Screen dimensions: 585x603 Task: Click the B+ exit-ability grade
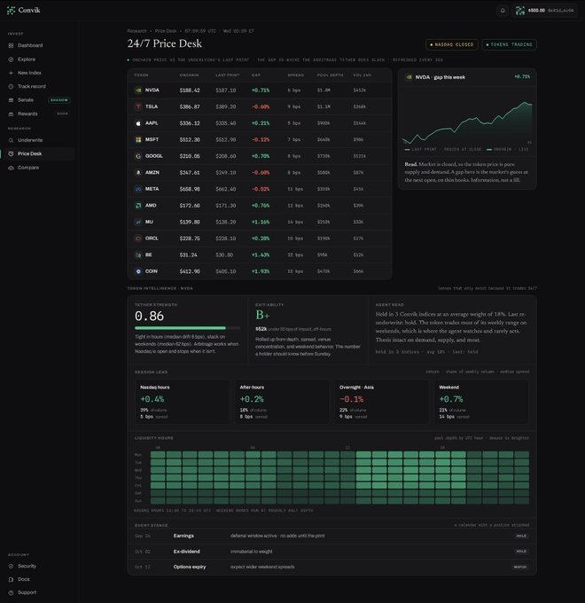(262, 316)
